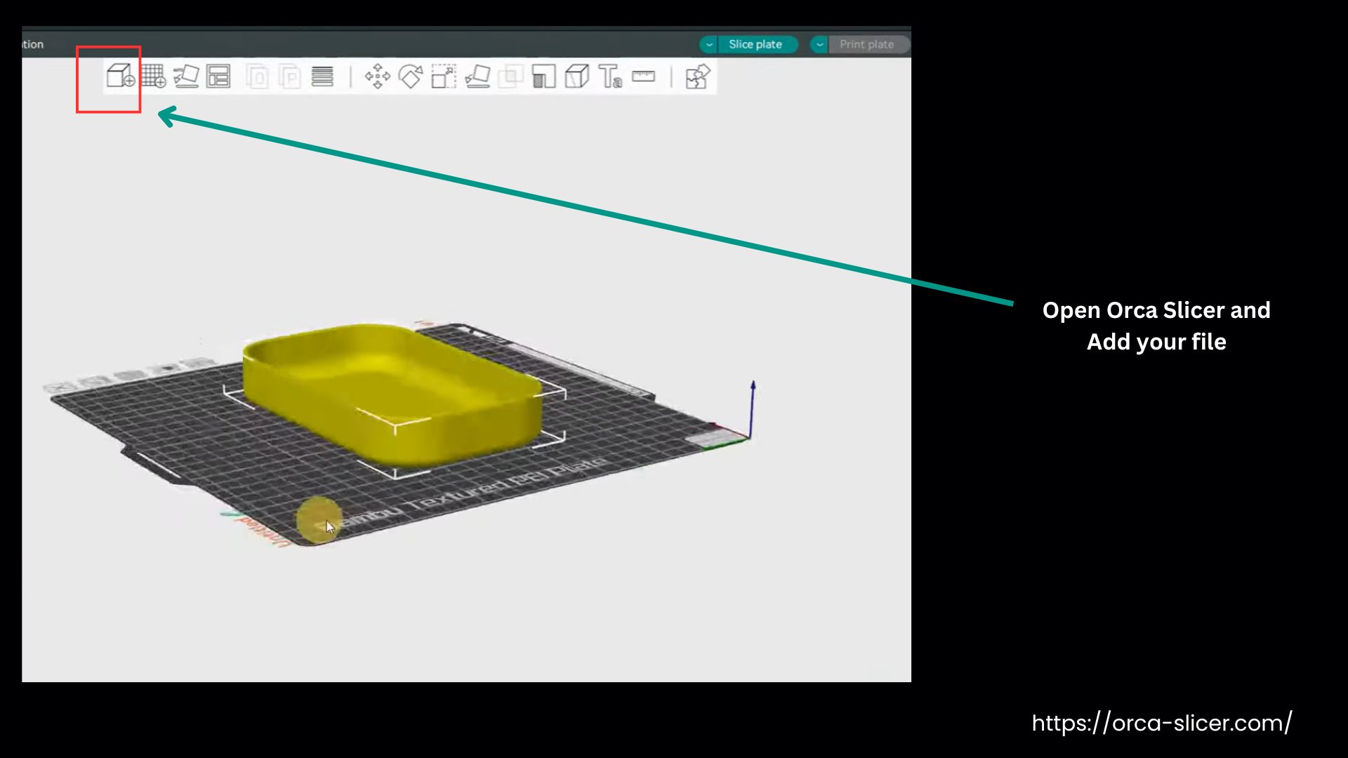This screenshot has width=1348, height=758.
Task: Select the Cut tool cube icon
Action: coord(577,76)
